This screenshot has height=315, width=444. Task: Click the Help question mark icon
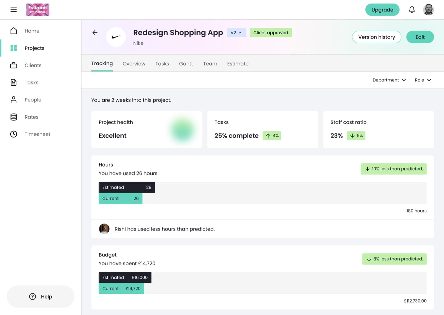(x=32, y=296)
